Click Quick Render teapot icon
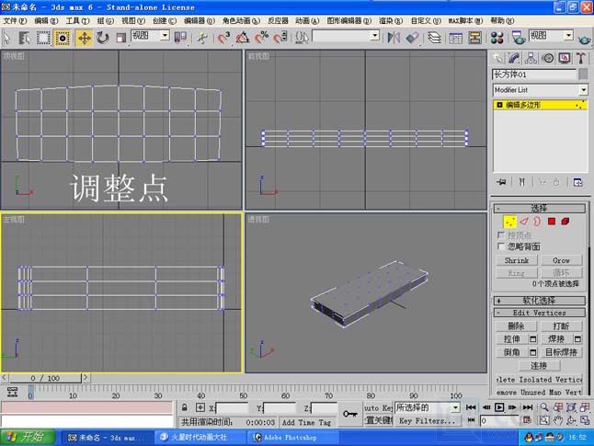This screenshot has width=594, height=446. click(584, 39)
